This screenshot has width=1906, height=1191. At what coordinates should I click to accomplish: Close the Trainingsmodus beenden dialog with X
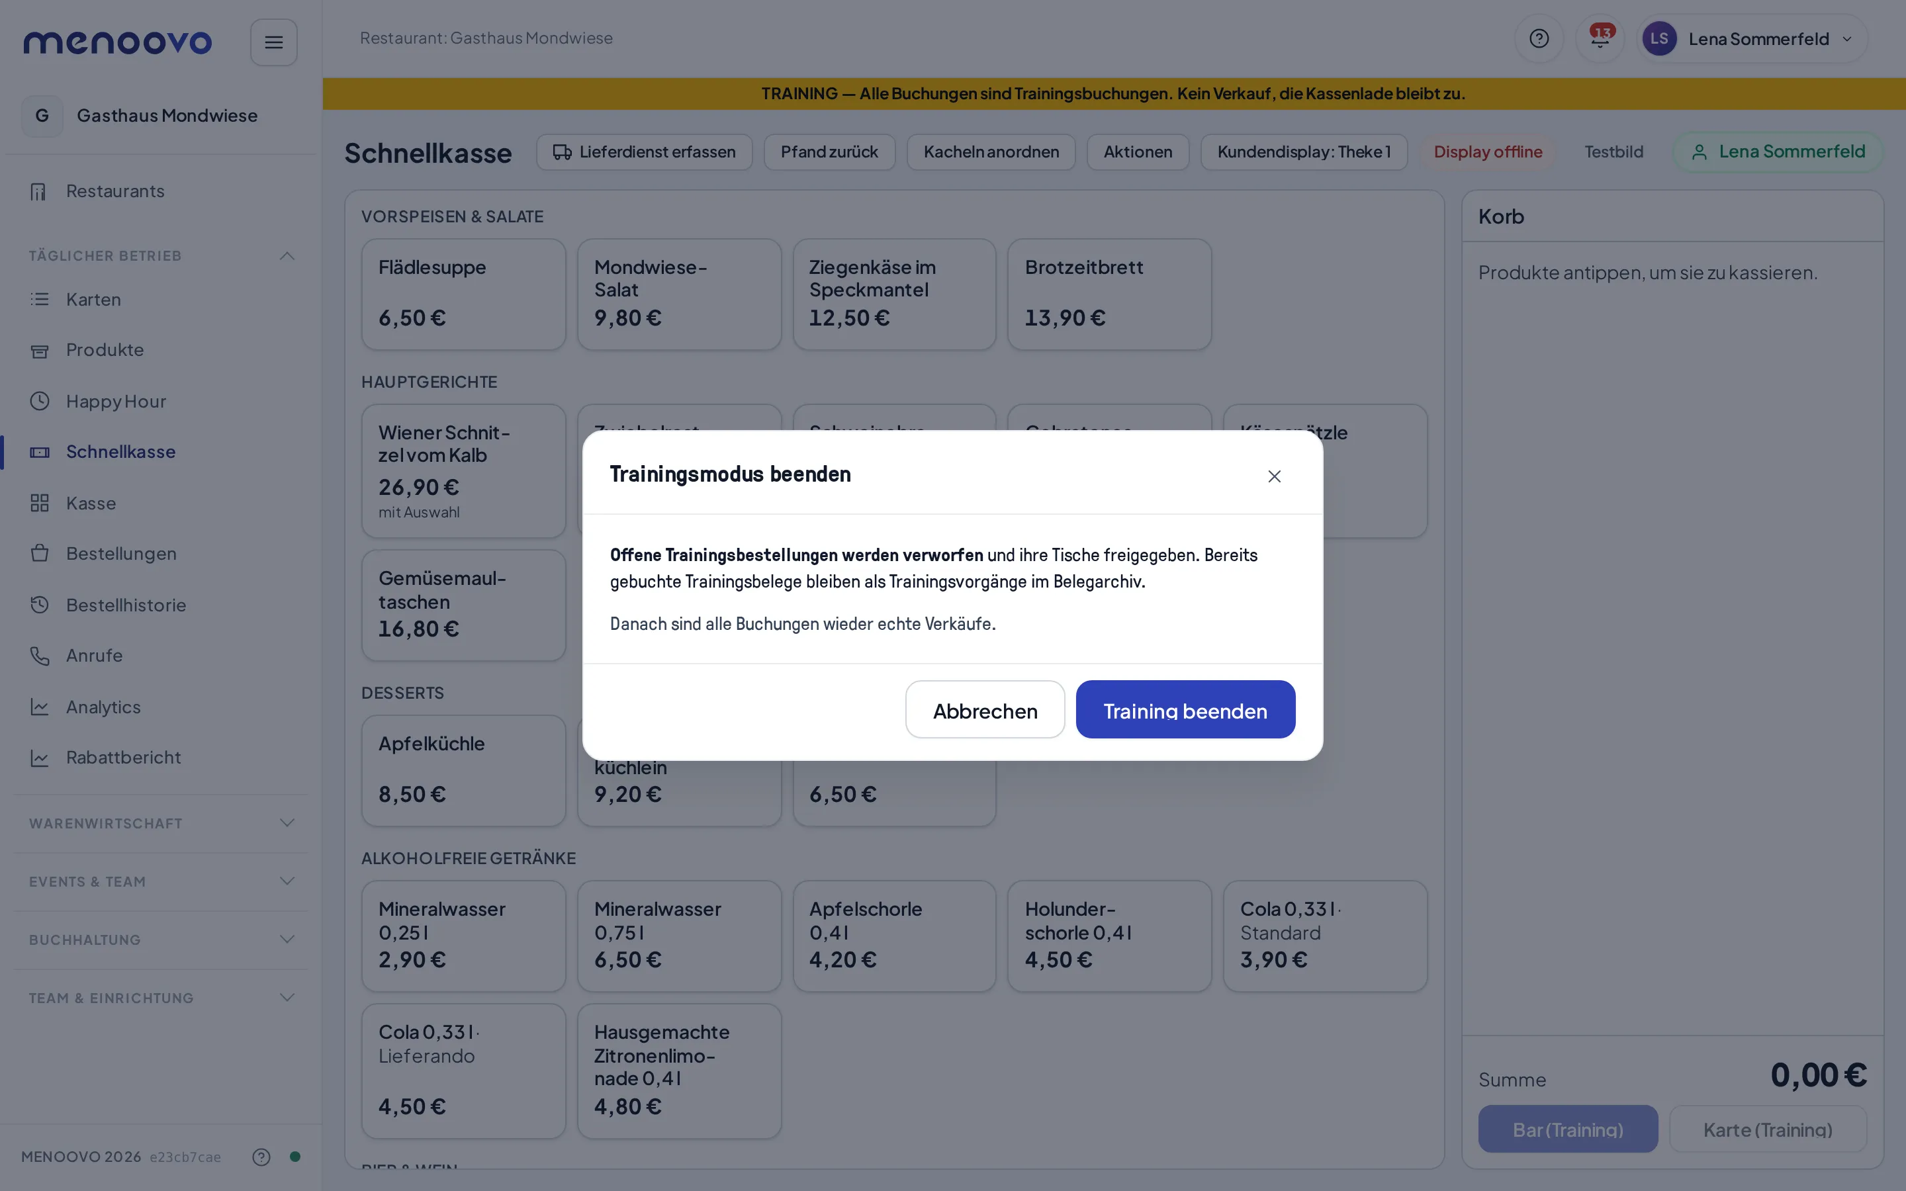pyautogui.click(x=1273, y=476)
